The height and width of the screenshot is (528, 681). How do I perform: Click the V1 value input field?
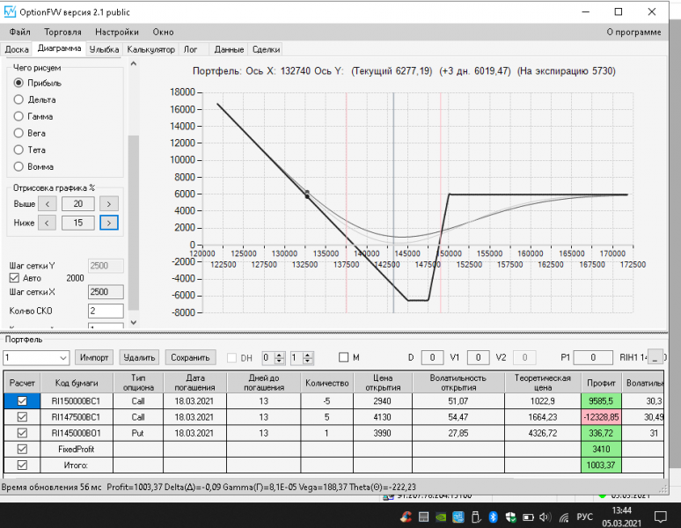(x=478, y=357)
